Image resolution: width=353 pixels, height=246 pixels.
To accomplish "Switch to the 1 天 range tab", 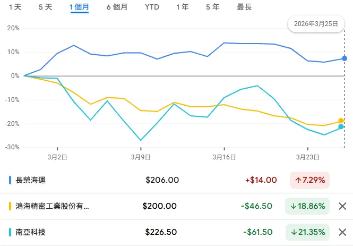I will pos(15,7).
